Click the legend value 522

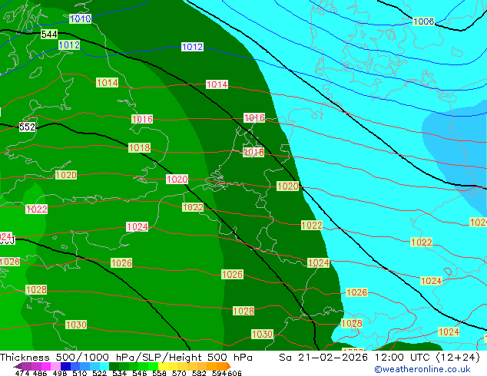click(x=99, y=373)
